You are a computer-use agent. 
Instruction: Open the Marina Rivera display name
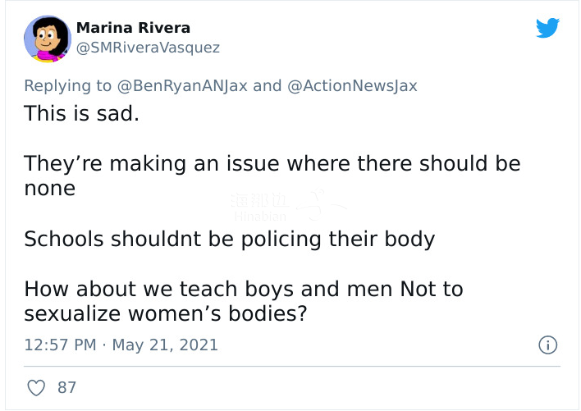[x=133, y=28]
